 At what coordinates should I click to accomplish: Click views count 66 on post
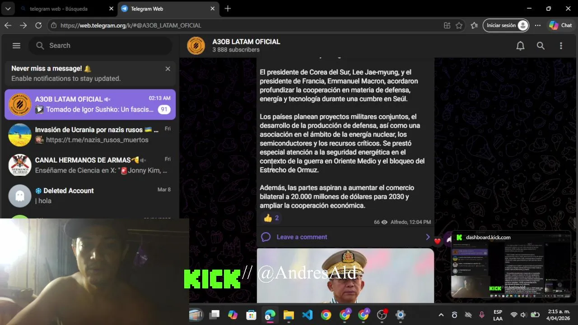[x=380, y=222]
